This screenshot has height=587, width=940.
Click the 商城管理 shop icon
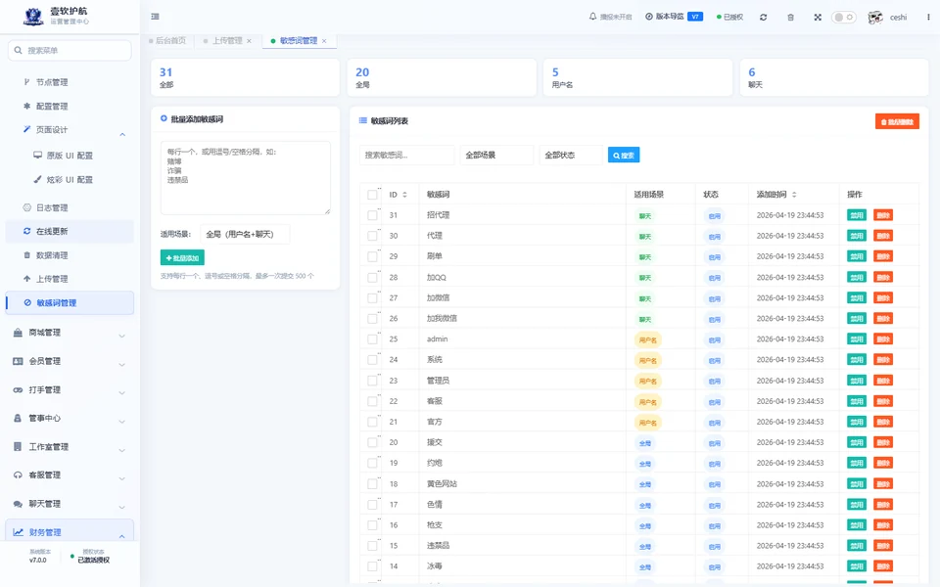(18, 333)
